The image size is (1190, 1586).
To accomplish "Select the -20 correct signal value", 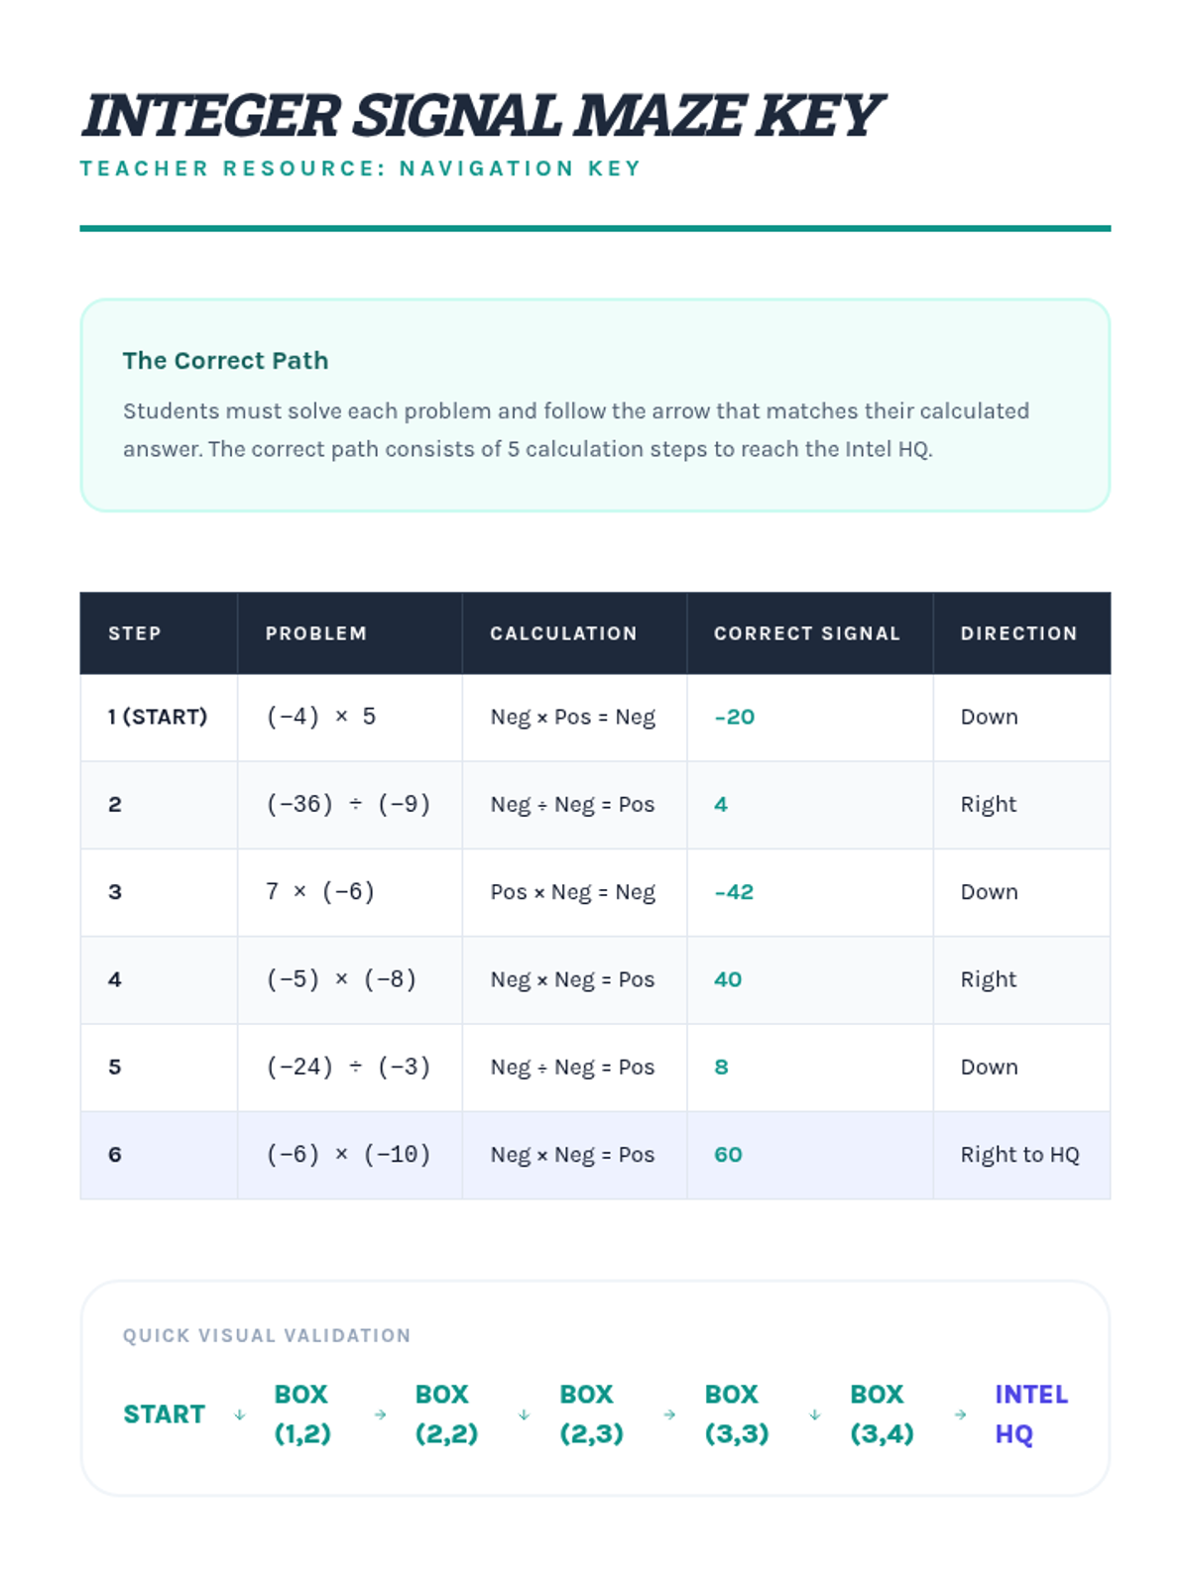I will tap(735, 717).
